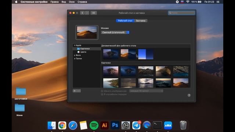Open the Справка menu

tap(82, 2)
